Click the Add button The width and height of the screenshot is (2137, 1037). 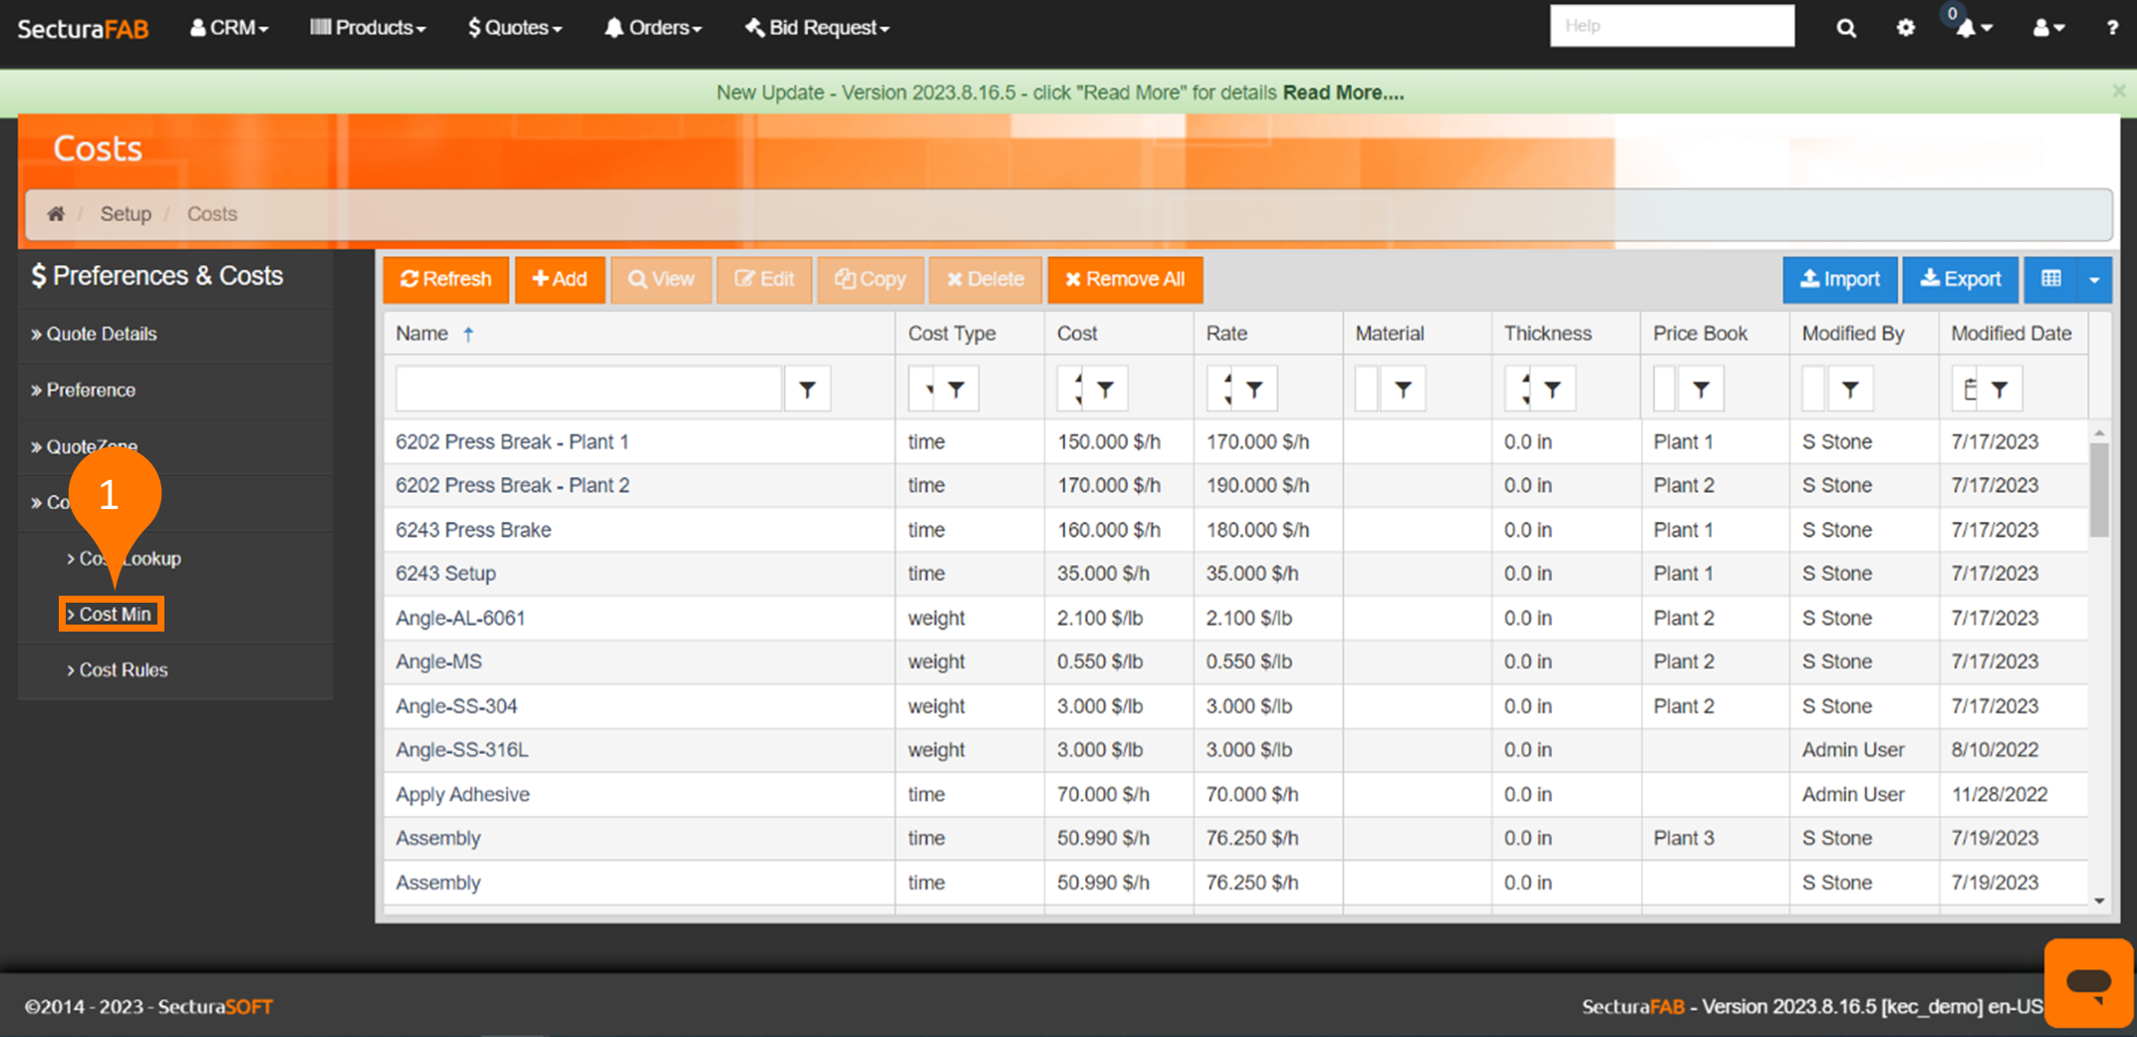click(x=560, y=280)
